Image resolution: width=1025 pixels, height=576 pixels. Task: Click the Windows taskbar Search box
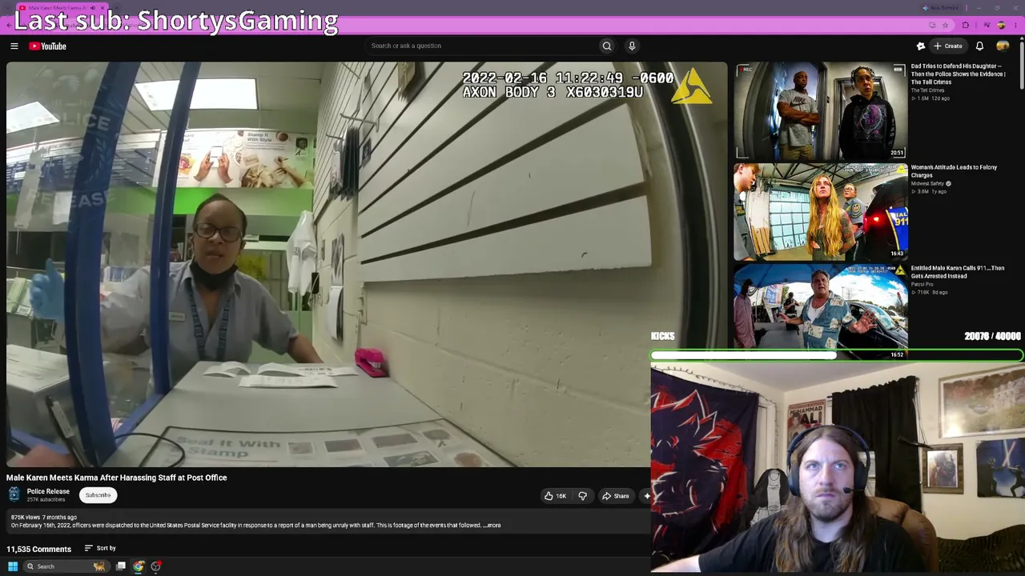[x=66, y=566]
